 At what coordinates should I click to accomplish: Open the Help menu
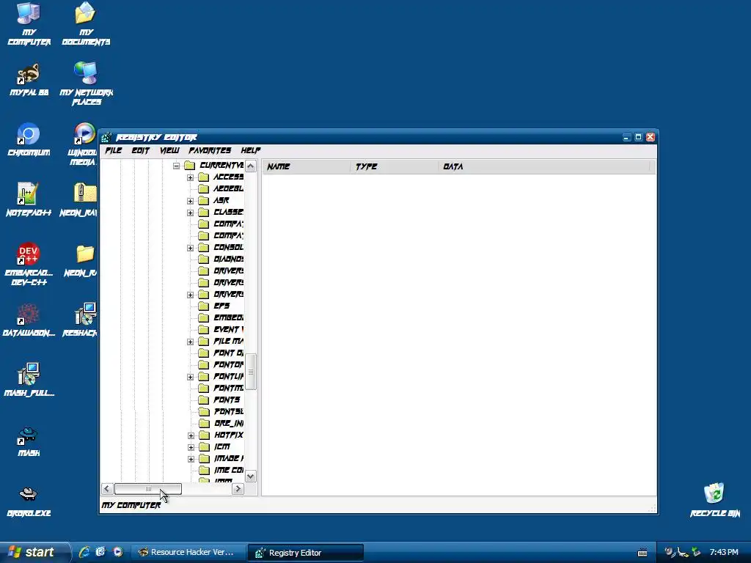(x=251, y=150)
